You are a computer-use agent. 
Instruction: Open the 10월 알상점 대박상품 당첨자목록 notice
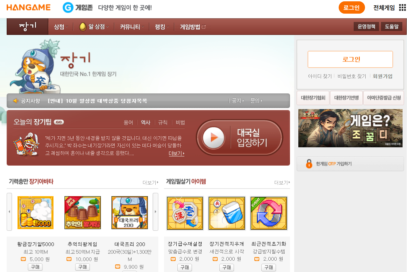[x=97, y=101]
